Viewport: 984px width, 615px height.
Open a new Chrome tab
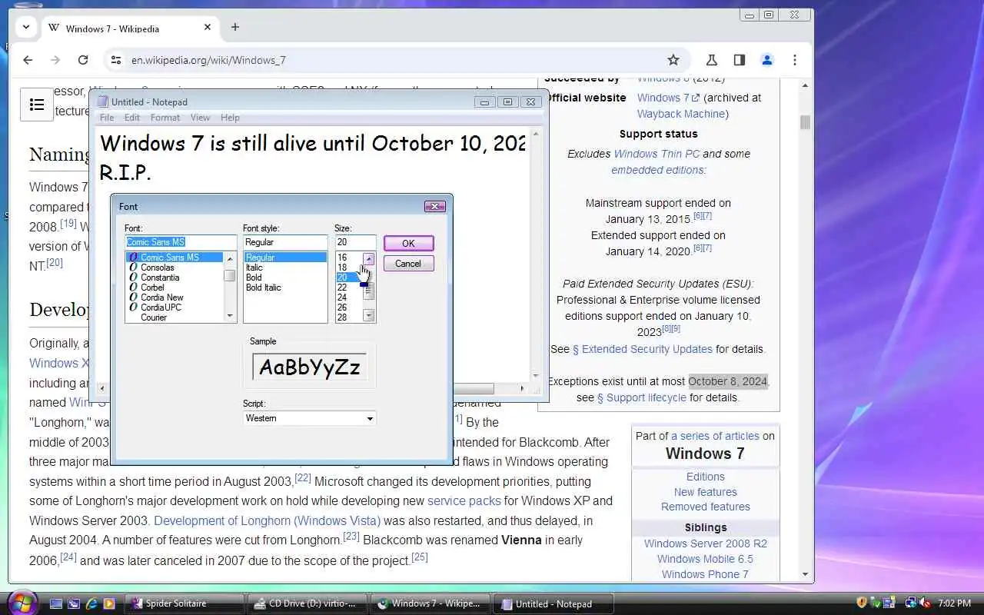(x=235, y=27)
